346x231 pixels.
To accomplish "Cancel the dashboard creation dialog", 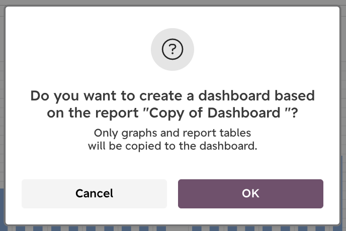I will (94, 193).
